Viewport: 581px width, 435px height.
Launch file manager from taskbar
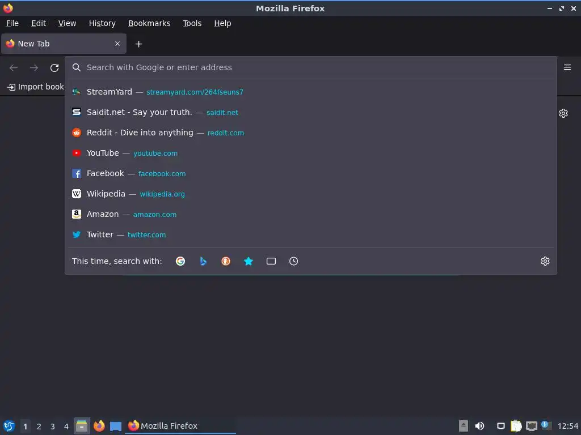pyautogui.click(x=82, y=426)
